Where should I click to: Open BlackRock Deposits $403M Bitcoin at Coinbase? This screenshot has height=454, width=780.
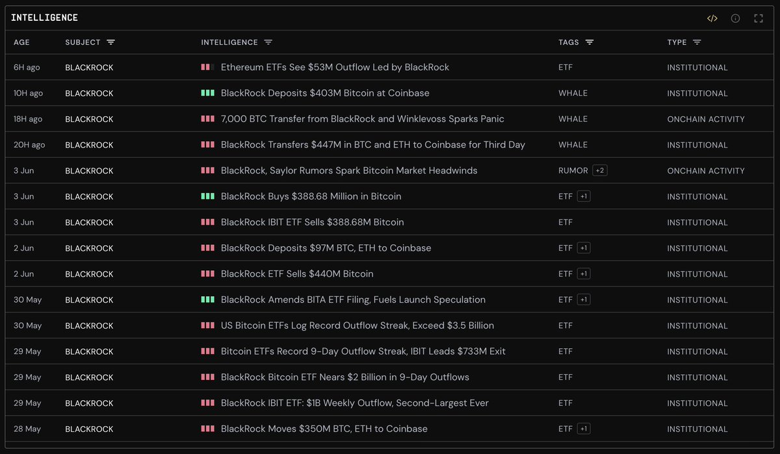(x=325, y=93)
